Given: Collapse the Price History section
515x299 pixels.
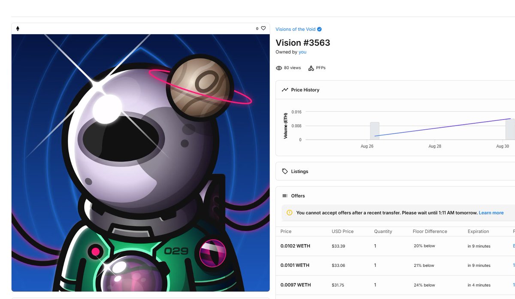Looking at the screenshot, I should click(395, 90).
